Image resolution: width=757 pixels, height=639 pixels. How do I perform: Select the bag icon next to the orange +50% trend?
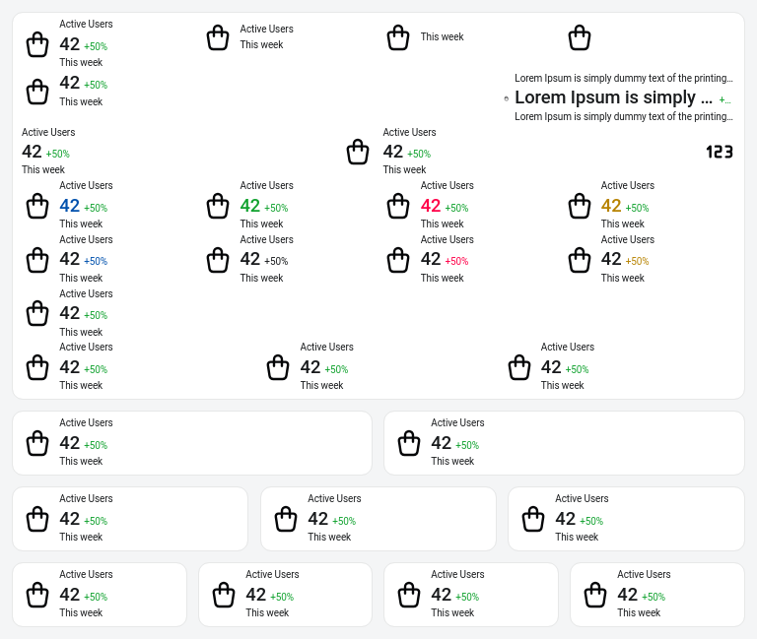580,260
